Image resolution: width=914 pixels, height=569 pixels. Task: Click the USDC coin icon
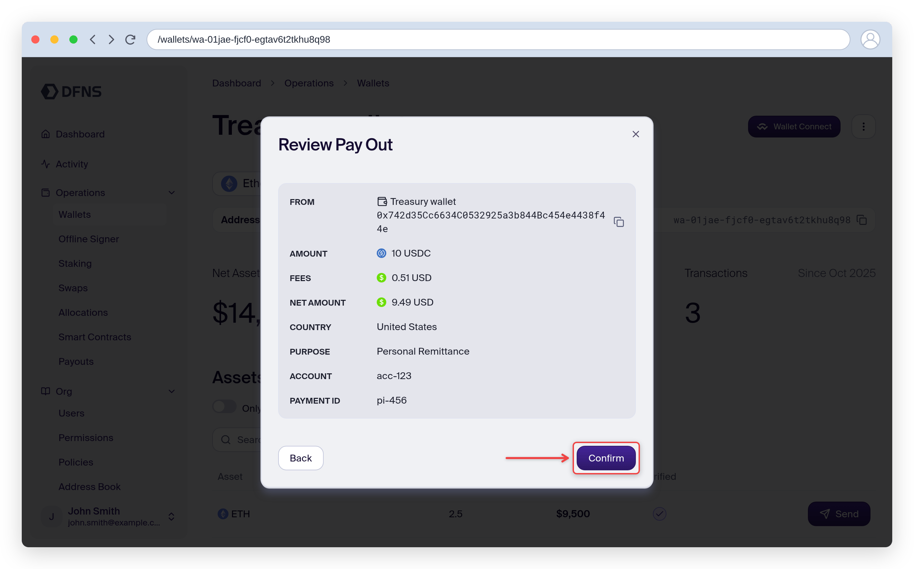click(x=381, y=253)
